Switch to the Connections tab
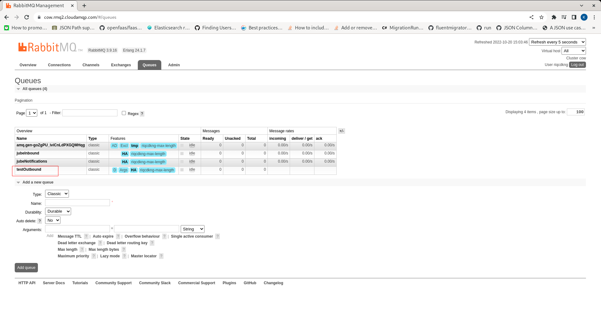 click(59, 65)
